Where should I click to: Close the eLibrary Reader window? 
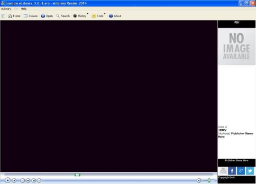(253, 3)
